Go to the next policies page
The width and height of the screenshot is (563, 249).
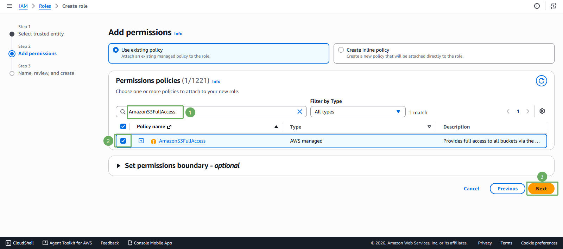pos(528,111)
